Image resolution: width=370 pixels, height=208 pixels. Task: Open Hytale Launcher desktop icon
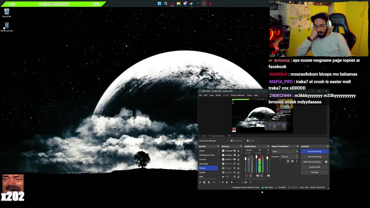pyautogui.click(x=7, y=27)
